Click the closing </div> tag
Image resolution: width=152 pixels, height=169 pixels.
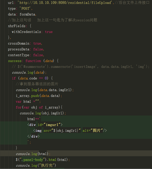click(x=33, y=136)
